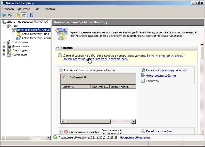This screenshot has width=205, height=147.
Task: Sort by the Дата и время column header
Action: (122, 87)
